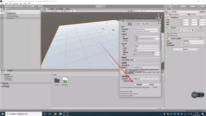This screenshot has width=206, height=116.
Task: Select the Scale tool
Action: [x=13, y=6]
